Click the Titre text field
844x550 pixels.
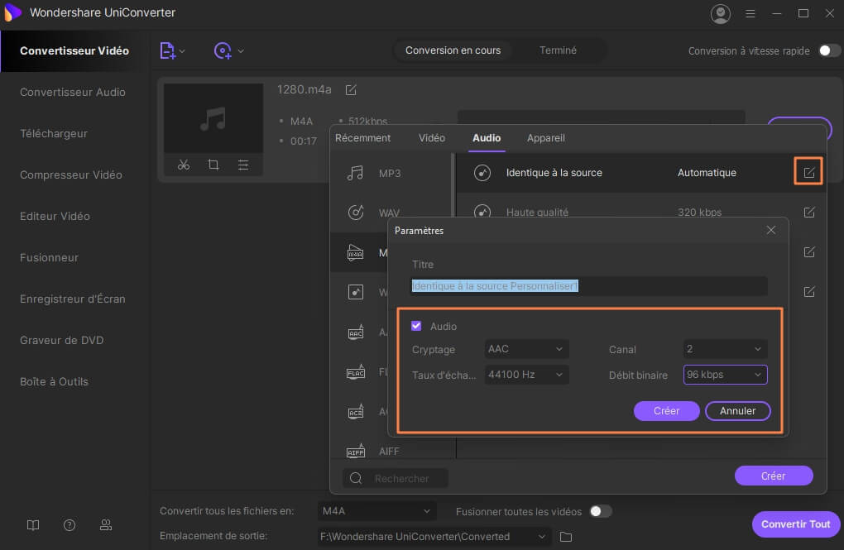click(x=589, y=285)
